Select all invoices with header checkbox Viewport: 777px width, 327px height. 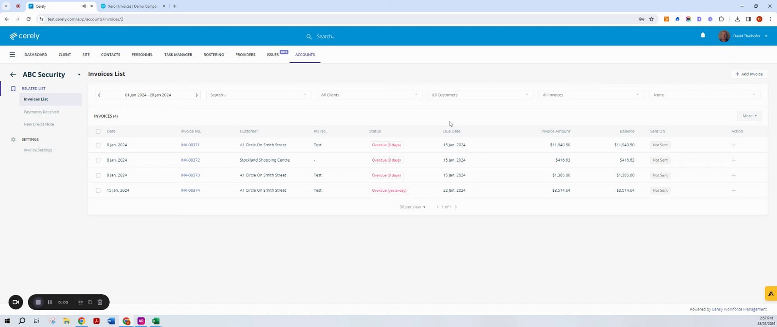(x=98, y=131)
